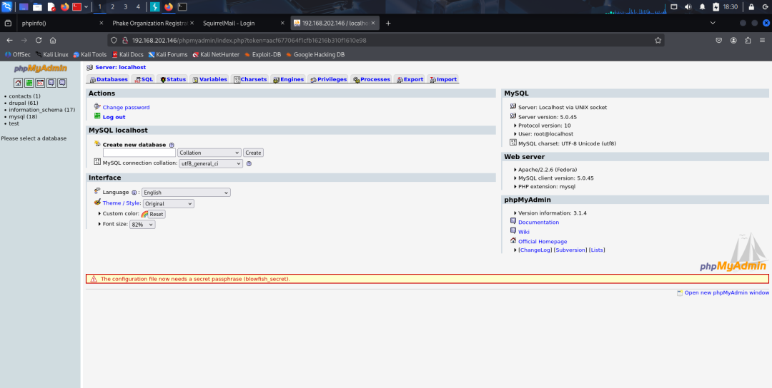Open the Status tab
772x388 pixels.
coord(173,80)
